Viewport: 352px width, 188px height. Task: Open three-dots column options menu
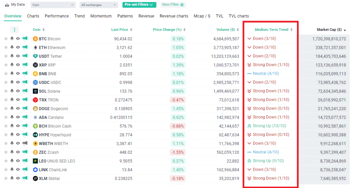(14, 30)
